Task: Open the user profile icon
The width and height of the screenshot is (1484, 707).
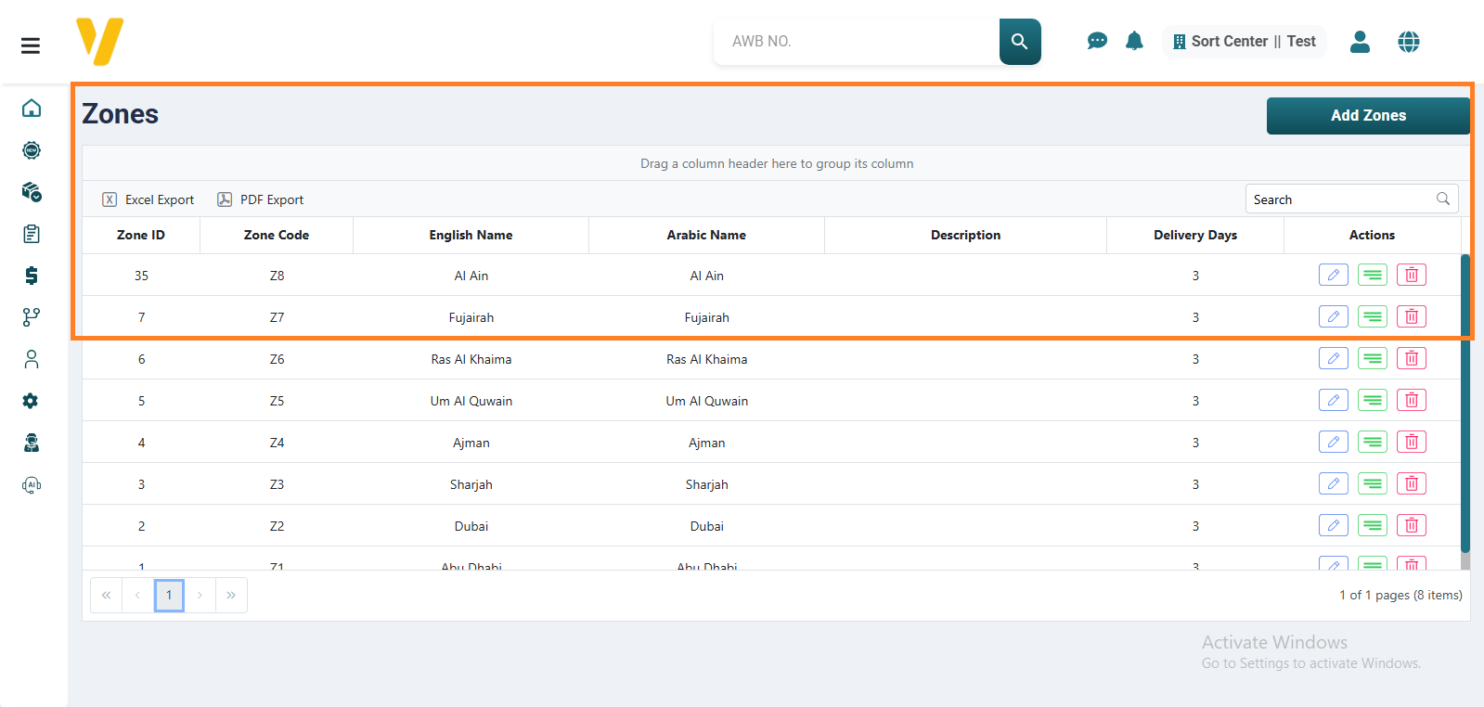Action: coord(1360,42)
